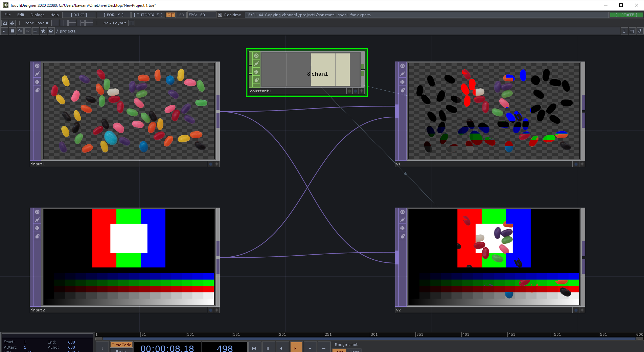
Task: Select left/right split pane layout
Action: pos(64,23)
